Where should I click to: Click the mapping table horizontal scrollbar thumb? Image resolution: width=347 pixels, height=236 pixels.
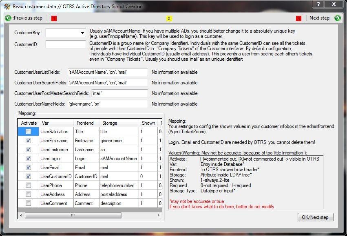(x=73, y=215)
